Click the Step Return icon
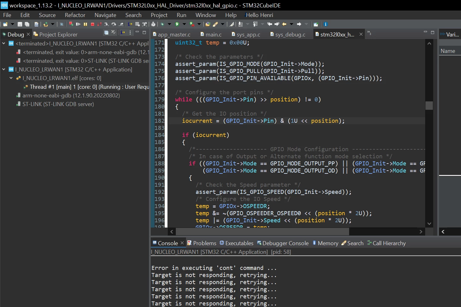The height and width of the screenshot is (307, 461). (121, 24)
